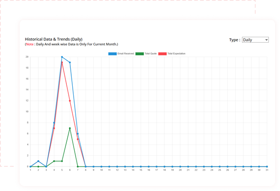Select the blue data point at day 7

[x=78, y=134]
